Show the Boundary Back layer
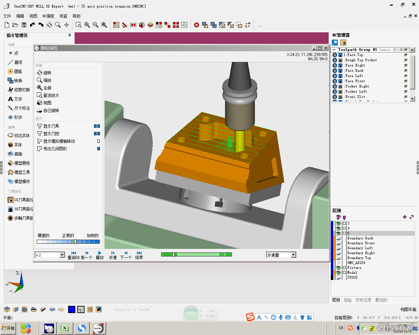This screenshot has width=419, height=335. 338,238
